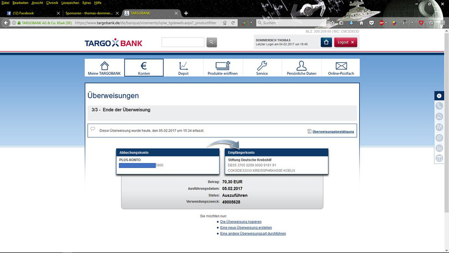Open the Firefox downloads arrow icon
The image size is (449, 253).
point(351,23)
